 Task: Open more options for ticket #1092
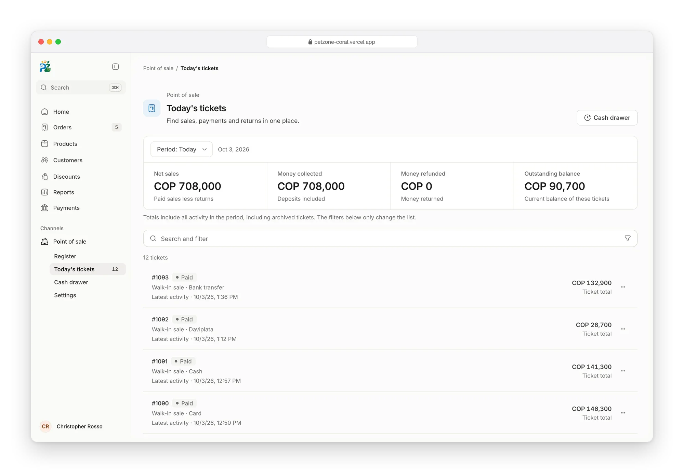(623, 329)
